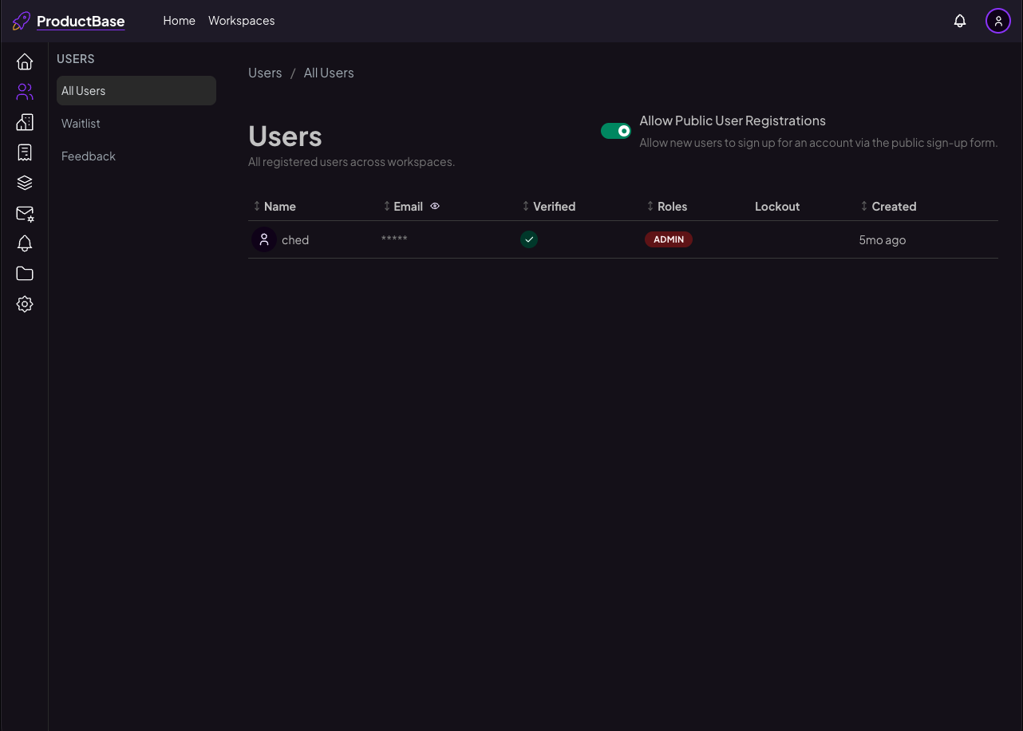Click the ProductBase brand name
Viewport: 1023px width, 731px height.
point(81,22)
